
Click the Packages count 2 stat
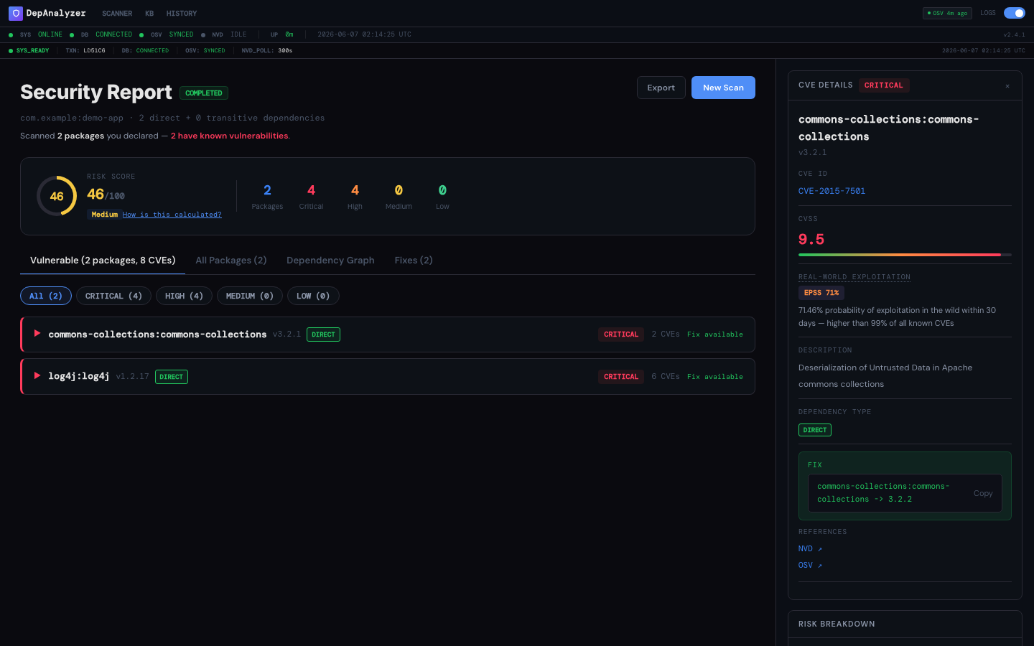[x=267, y=197]
